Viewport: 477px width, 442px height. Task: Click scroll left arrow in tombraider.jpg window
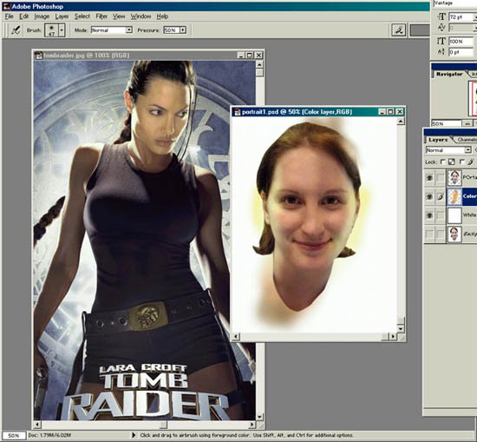[37, 425]
